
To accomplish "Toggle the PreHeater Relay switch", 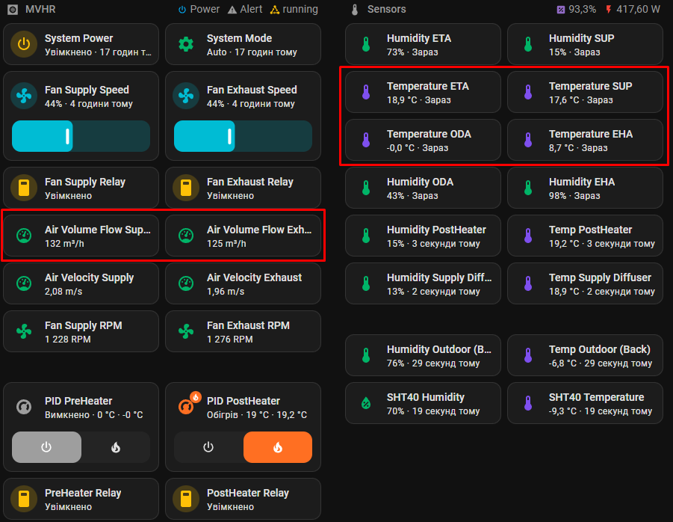I will (x=24, y=500).
